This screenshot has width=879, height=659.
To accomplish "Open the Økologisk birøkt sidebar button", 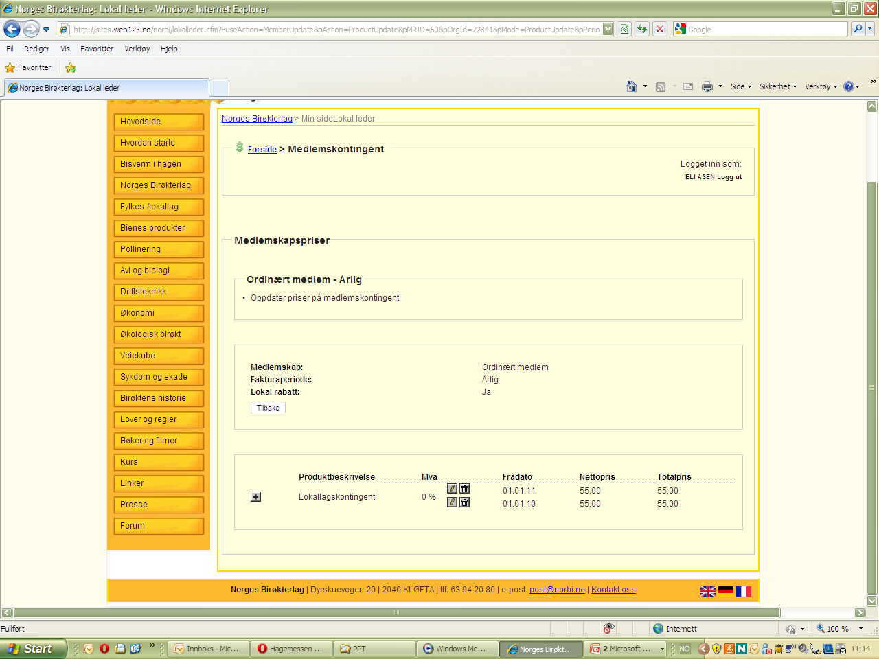I will (159, 334).
